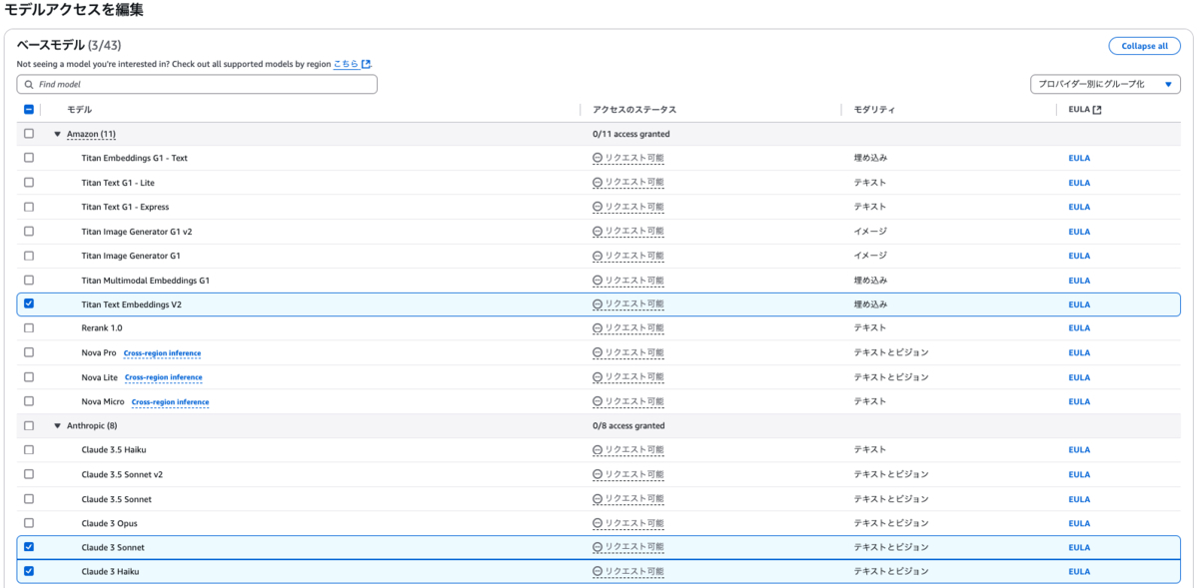Uncheck the Titan Text Embeddings V2 checkbox
The height and width of the screenshot is (588, 1199).
tap(28, 303)
